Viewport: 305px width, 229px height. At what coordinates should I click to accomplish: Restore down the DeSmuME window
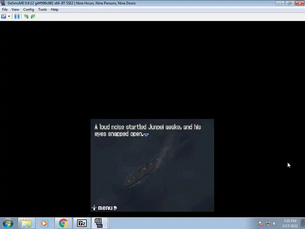[x=290, y=3]
